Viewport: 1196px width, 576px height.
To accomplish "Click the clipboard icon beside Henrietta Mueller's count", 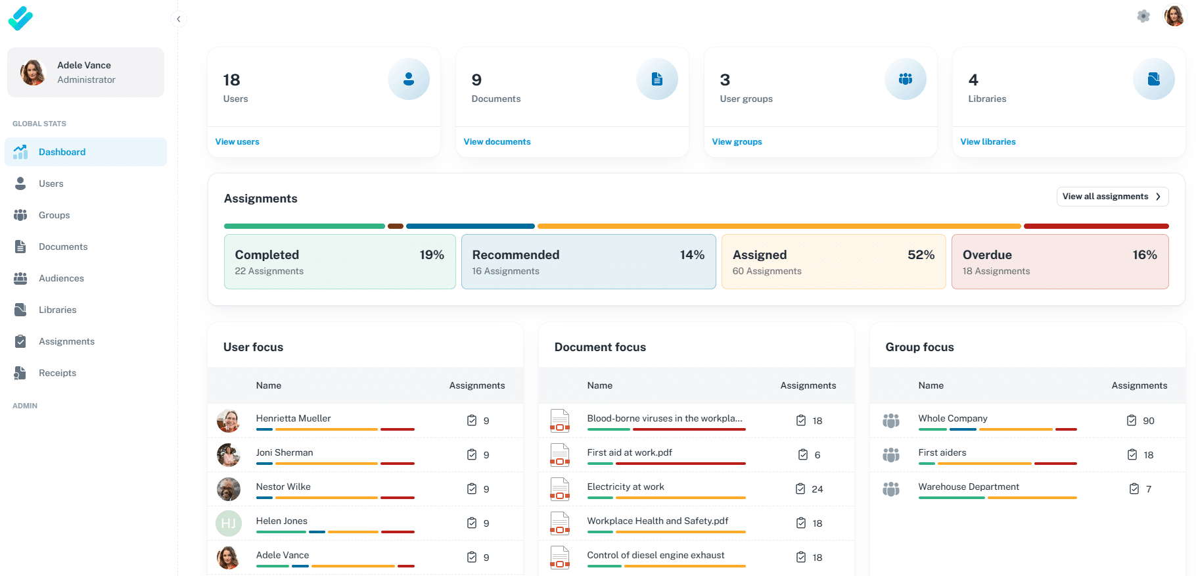I will 472,421.
